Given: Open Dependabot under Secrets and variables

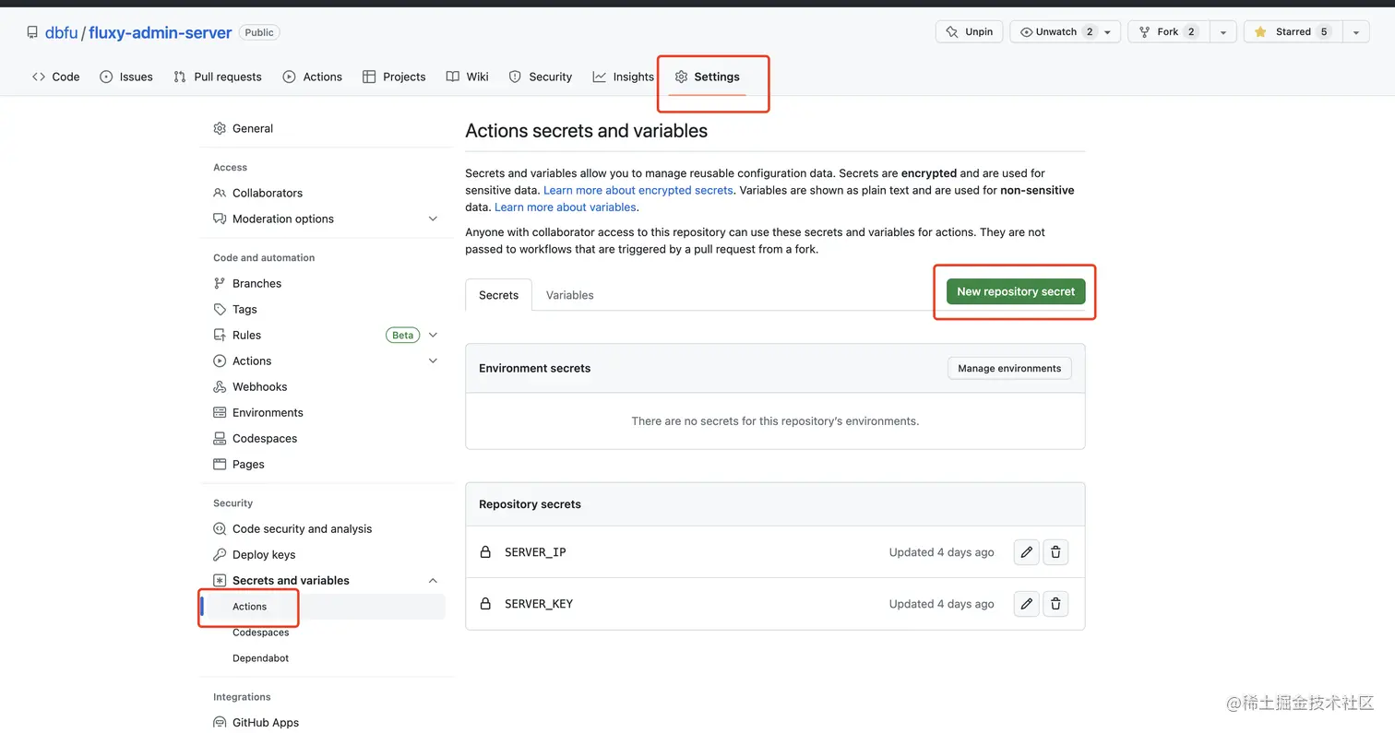Looking at the screenshot, I should (x=261, y=658).
